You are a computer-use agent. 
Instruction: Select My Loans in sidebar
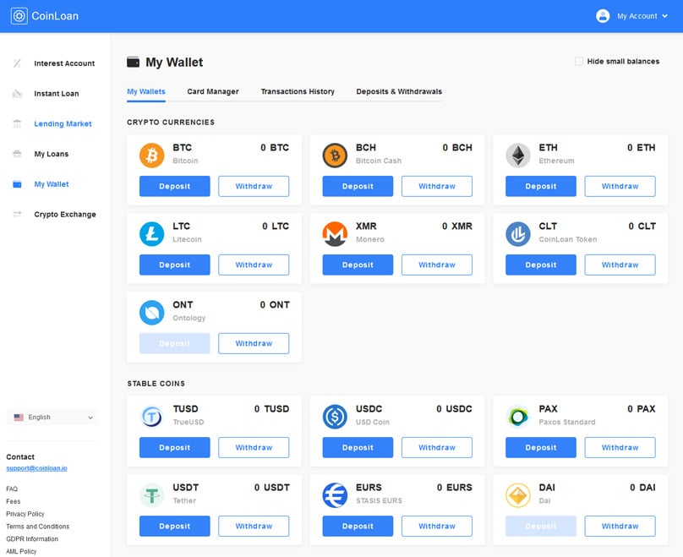tap(52, 154)
